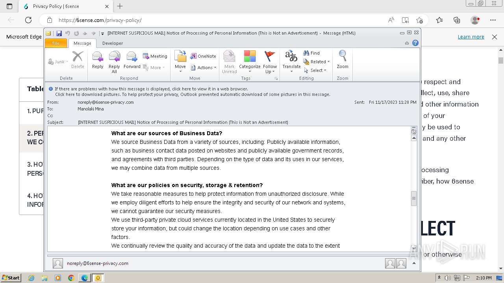Open the Move menu button

(x=180, y=61)
